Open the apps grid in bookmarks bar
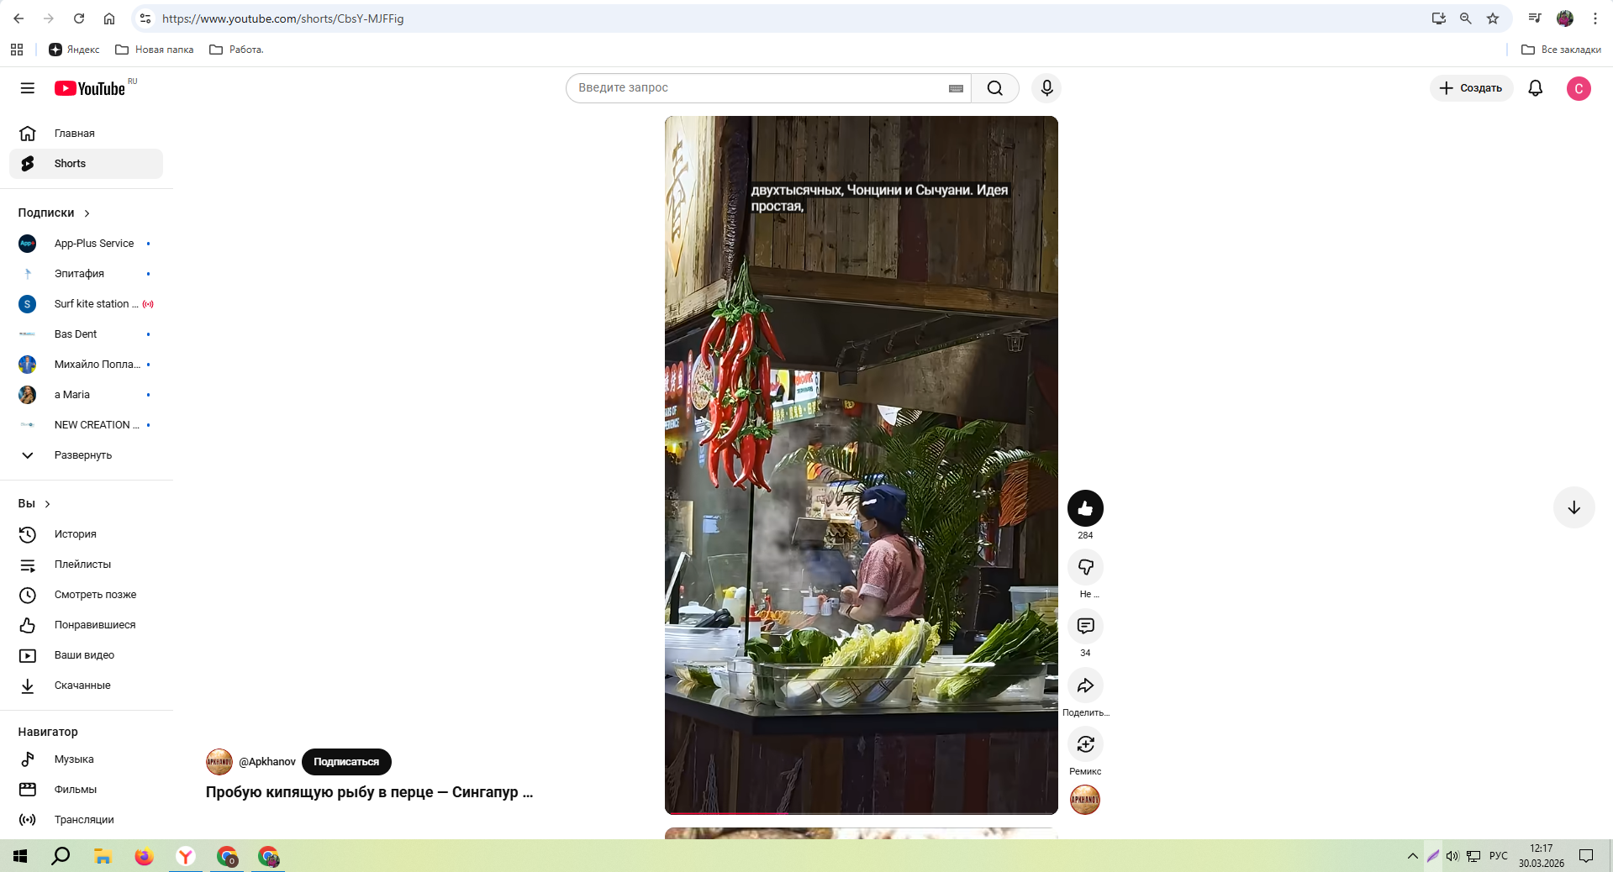The width and height of the screenshot is (1613, 872). pos(17,50)
